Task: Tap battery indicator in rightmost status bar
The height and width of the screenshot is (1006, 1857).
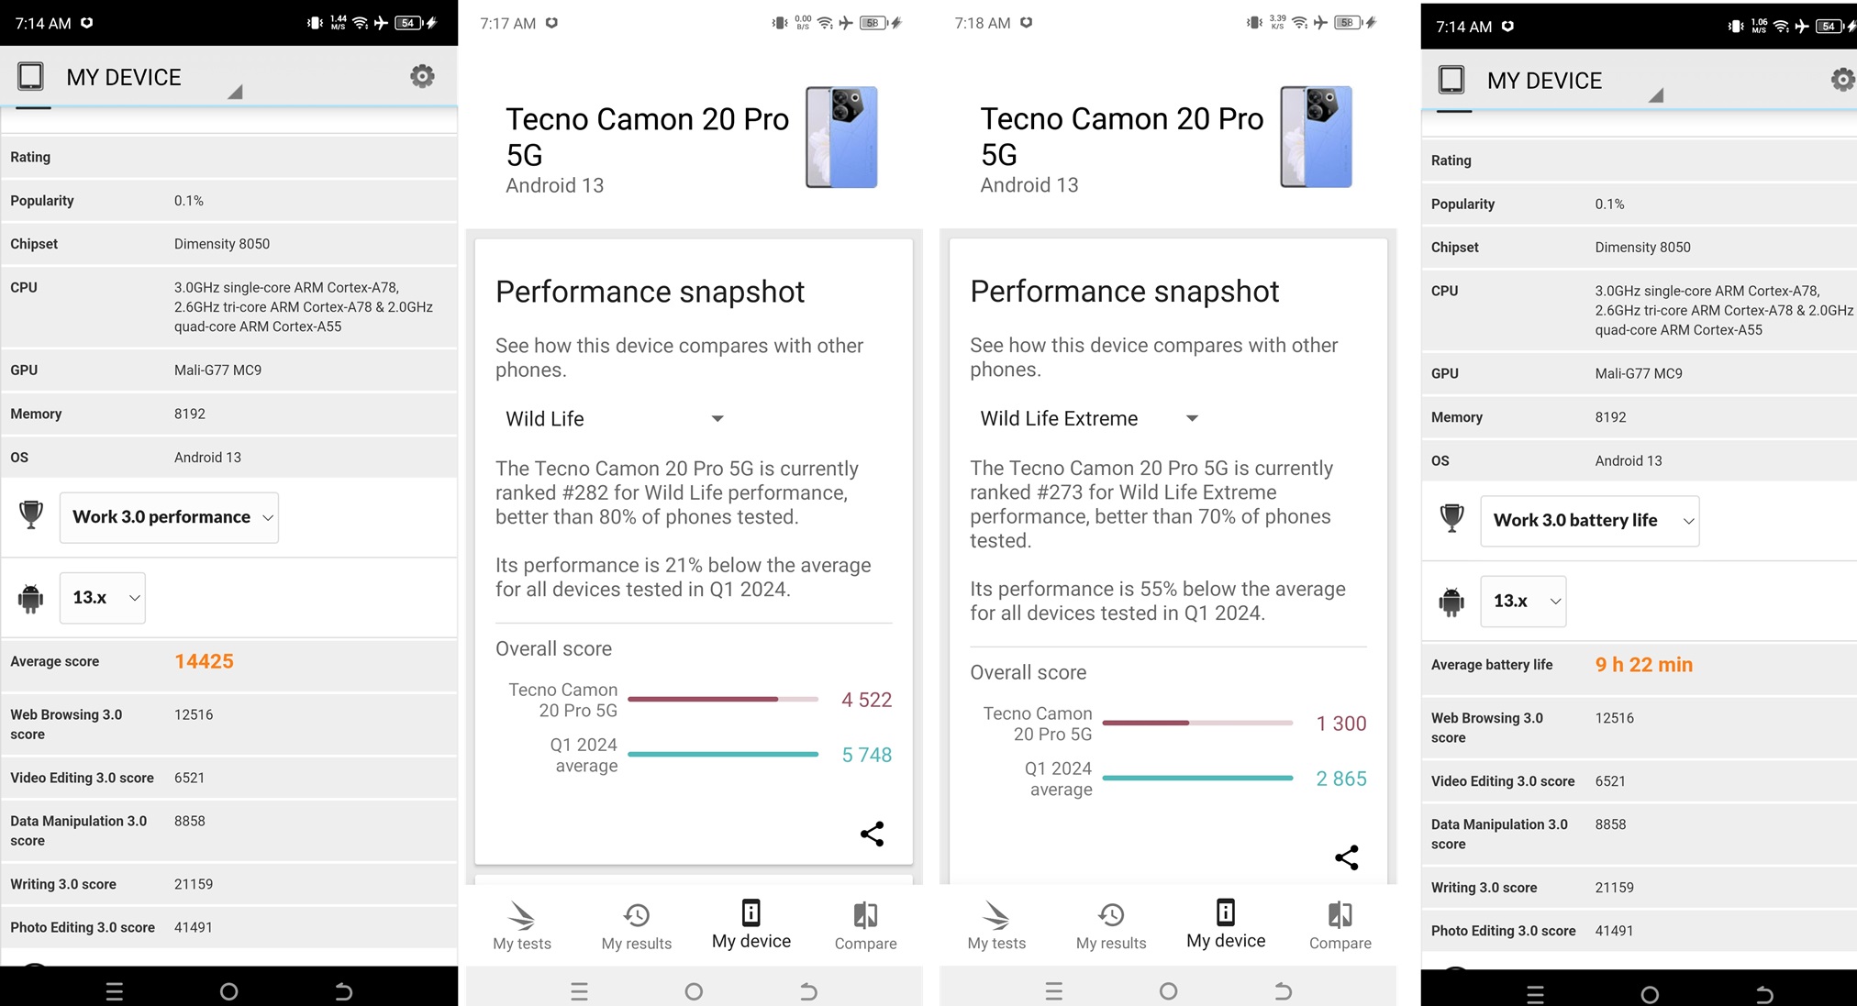Action: [1829, 27]
